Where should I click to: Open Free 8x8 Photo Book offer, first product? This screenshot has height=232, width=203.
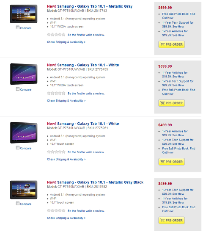[178, 16]
